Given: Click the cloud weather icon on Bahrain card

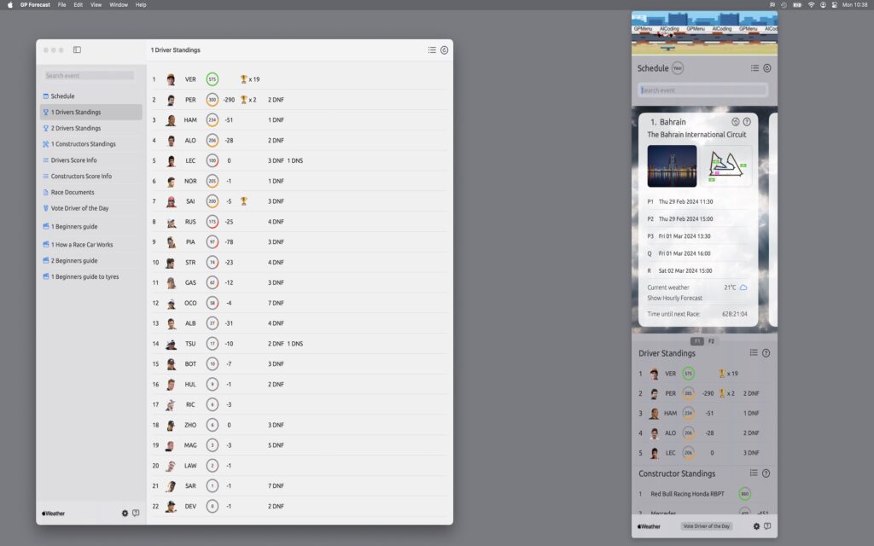Looking at the screenshot, I should [743, 288].
